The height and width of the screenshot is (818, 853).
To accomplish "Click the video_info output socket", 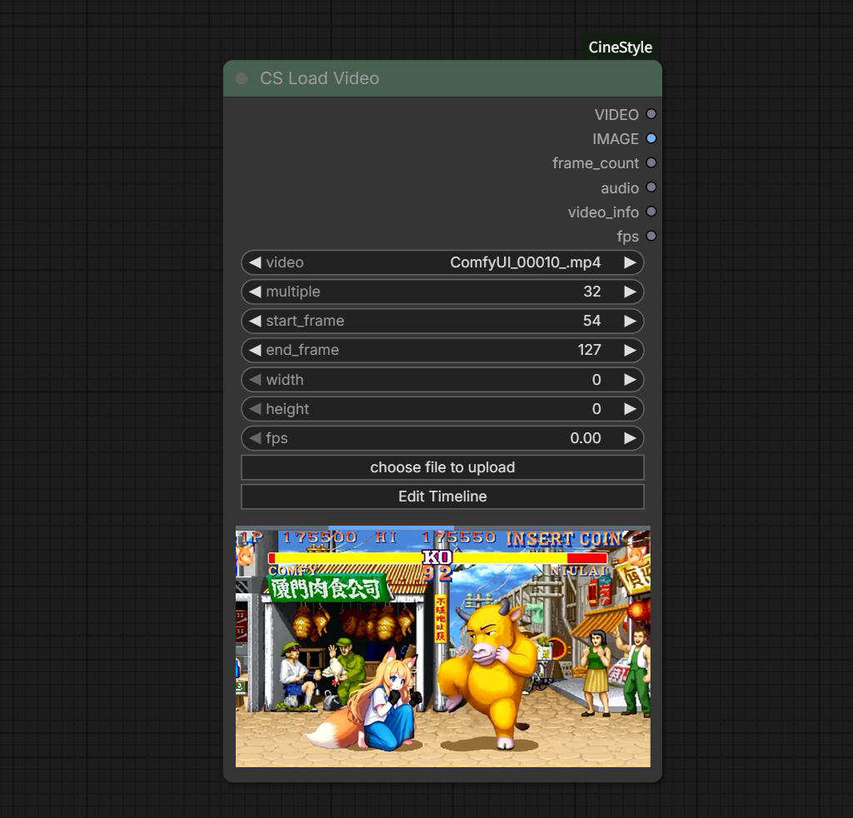I will click(x=651, y=212).
